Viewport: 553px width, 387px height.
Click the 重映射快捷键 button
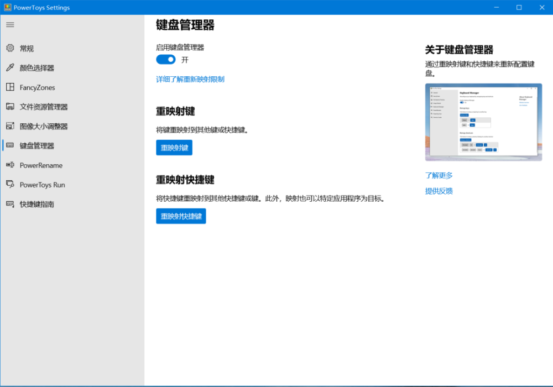coord(181,216)
